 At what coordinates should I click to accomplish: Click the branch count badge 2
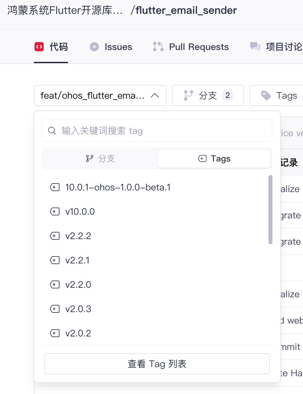pyautogui.click(x=228, y=95)
